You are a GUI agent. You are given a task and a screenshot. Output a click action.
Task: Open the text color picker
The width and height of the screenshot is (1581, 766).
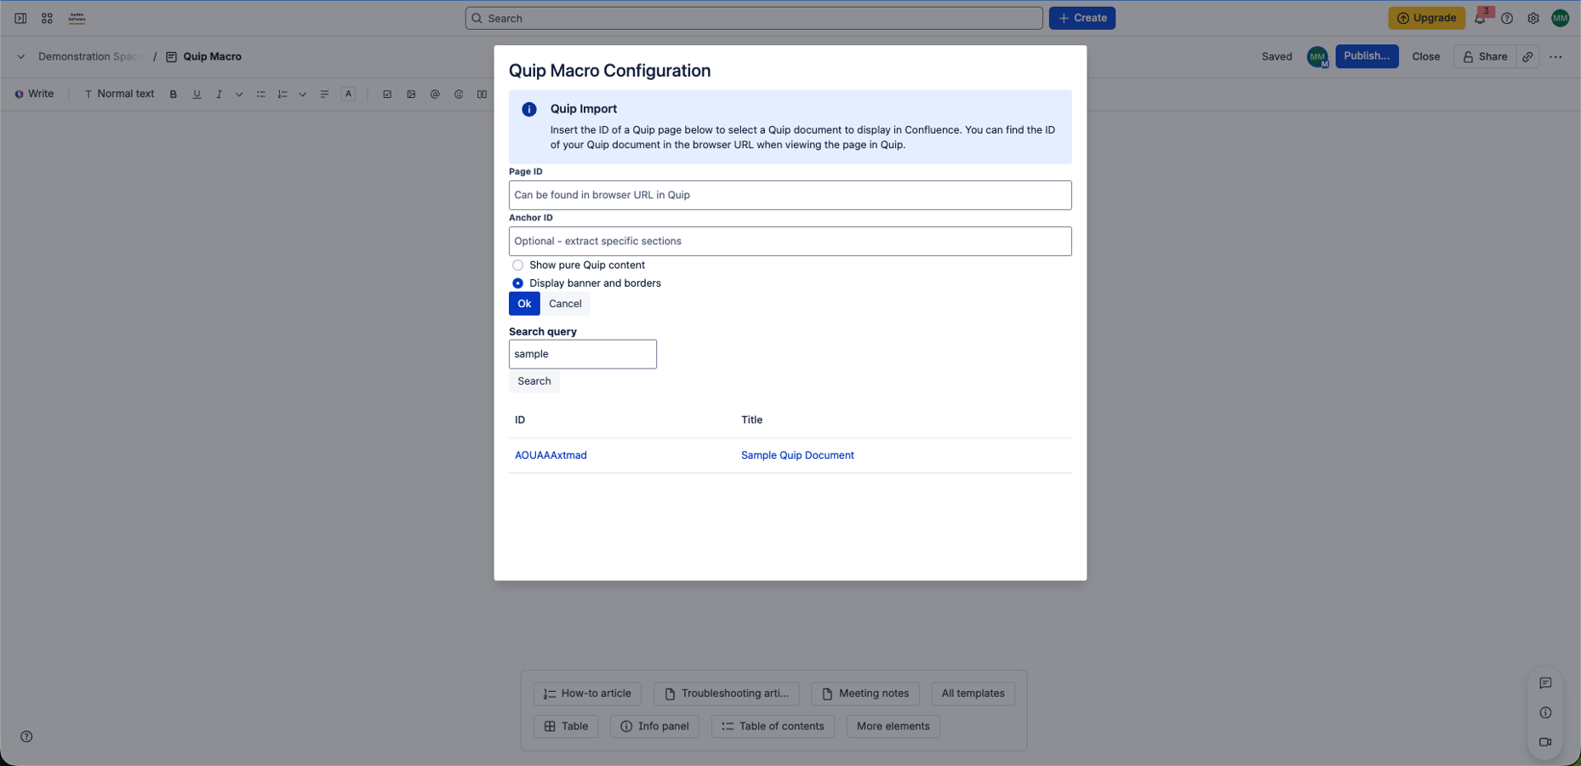click(x=348, y=94)
